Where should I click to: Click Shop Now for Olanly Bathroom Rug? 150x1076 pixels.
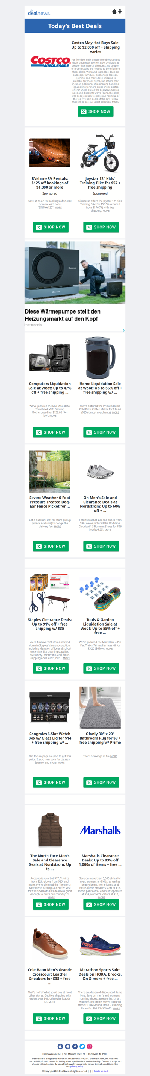(101, 782)
